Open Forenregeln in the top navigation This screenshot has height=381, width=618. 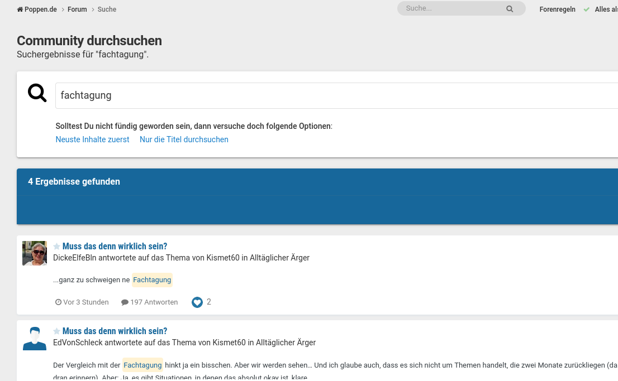point(557,9)
